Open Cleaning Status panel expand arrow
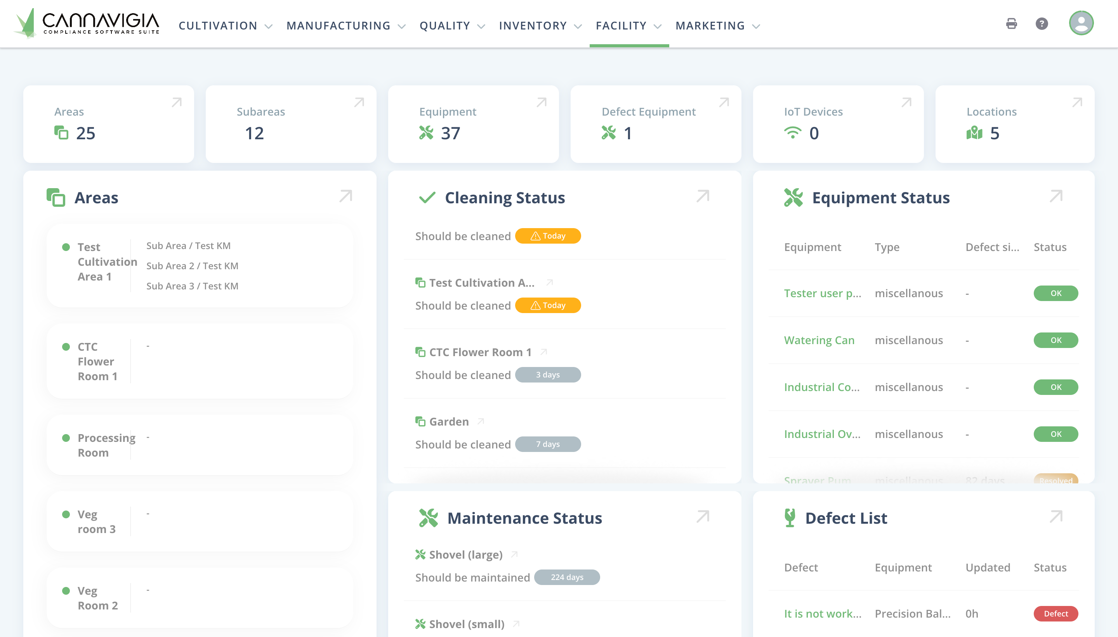The height and width of the screenshot is (637, 1118). pos(703,196)
